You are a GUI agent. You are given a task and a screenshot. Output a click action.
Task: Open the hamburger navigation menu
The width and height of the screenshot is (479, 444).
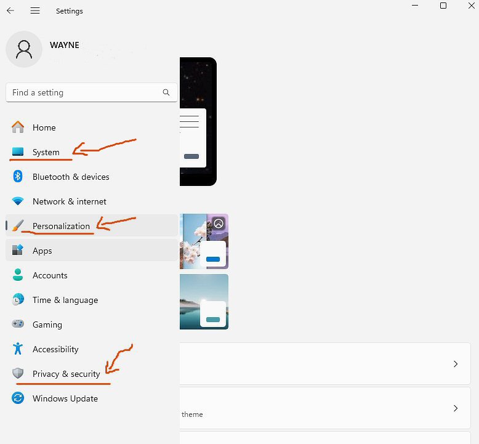pyautogui.click(x=35, y=10)
